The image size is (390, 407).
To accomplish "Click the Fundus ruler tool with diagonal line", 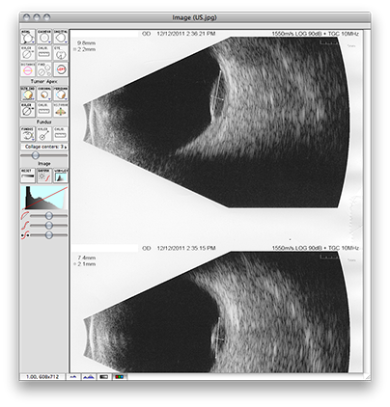I will 44,134.
